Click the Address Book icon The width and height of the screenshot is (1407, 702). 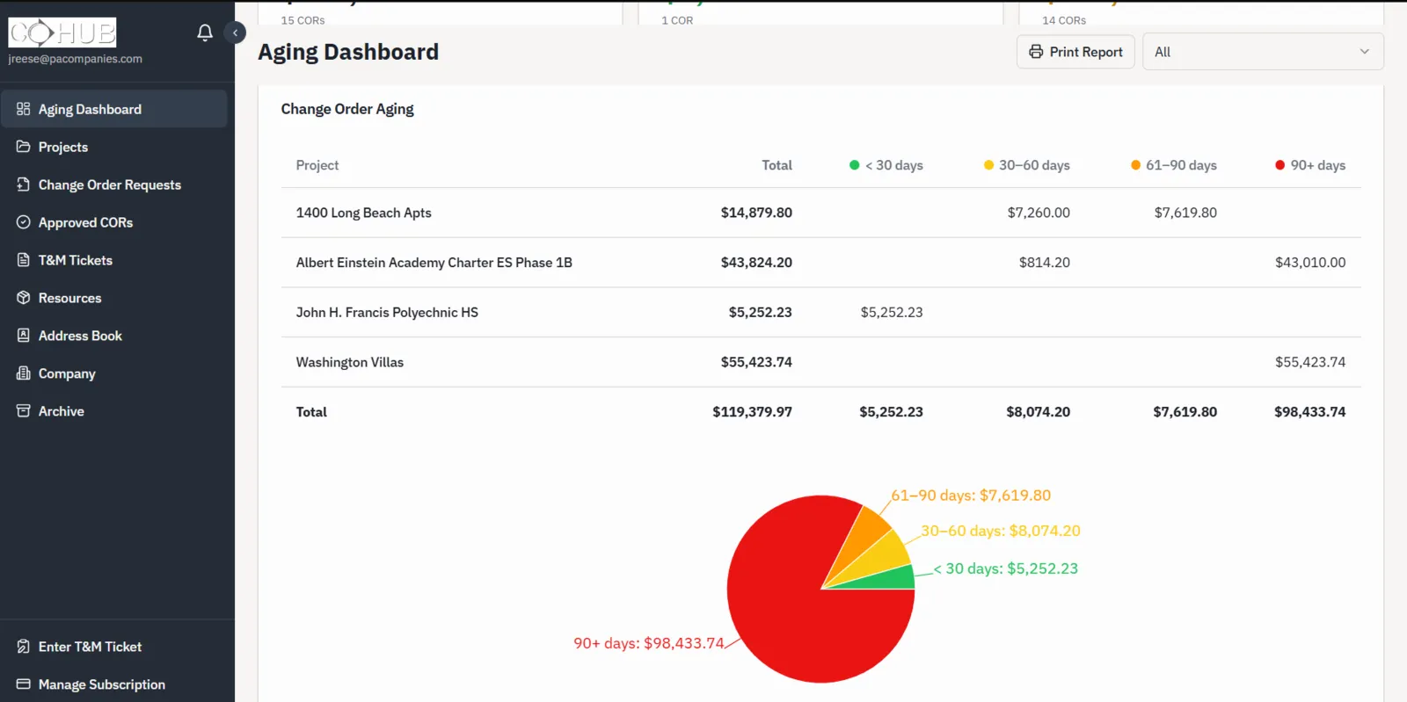pyautogui.click(x=24, y=336)
